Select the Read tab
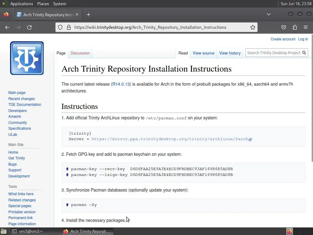This screenshot has width=313, height=235. (x=183, y=53)
